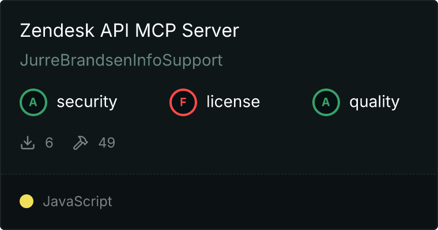Screen dimensions: 438x230
Task: Click the green quality grade A badge
Action: (326, 102)
